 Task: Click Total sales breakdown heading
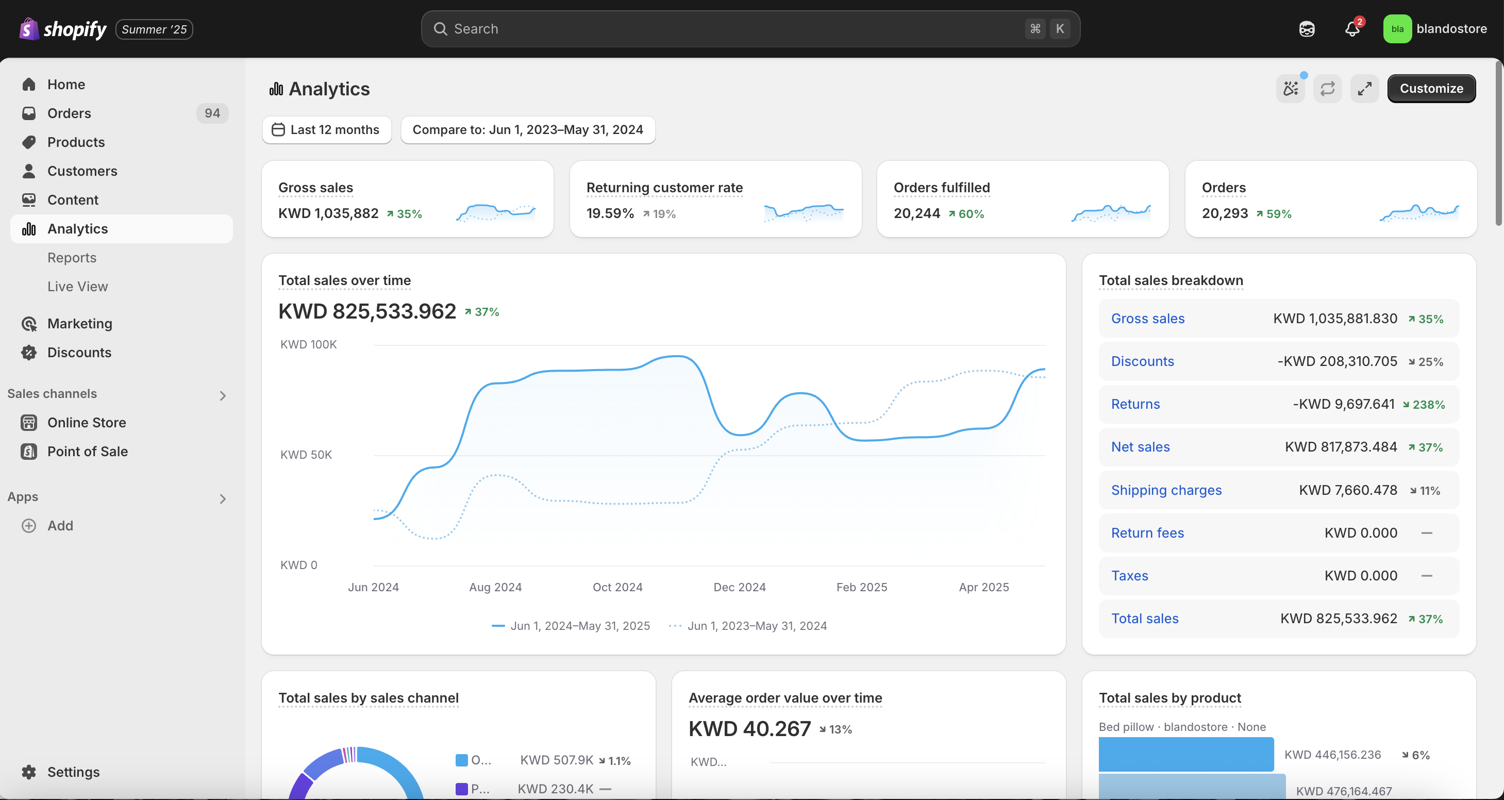pos(1171,280)
